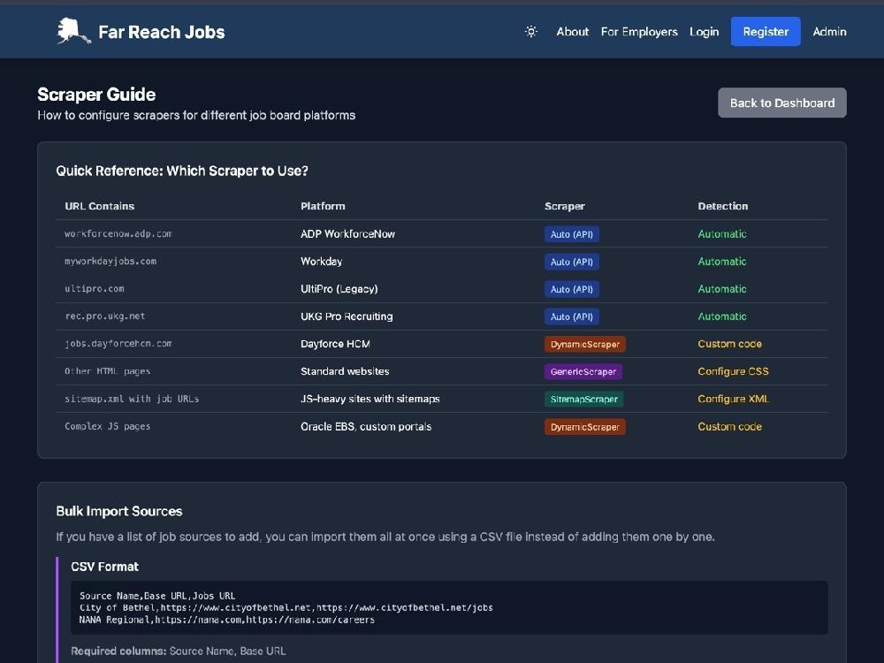Image resolution: width=884 pixels, height=663 pixels.
Task: Click the purple GenericScraper badge
Action: click(583, 371)
